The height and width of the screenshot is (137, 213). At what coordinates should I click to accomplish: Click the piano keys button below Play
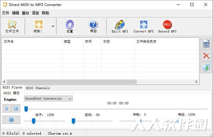(11, 120)
